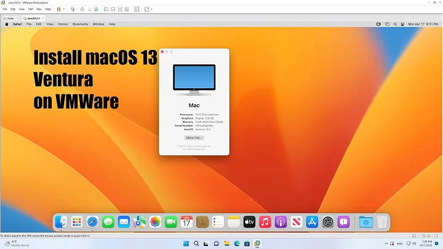443x249 pixels.
Task: Open the VMware VM menu
Action: (31, 9)
